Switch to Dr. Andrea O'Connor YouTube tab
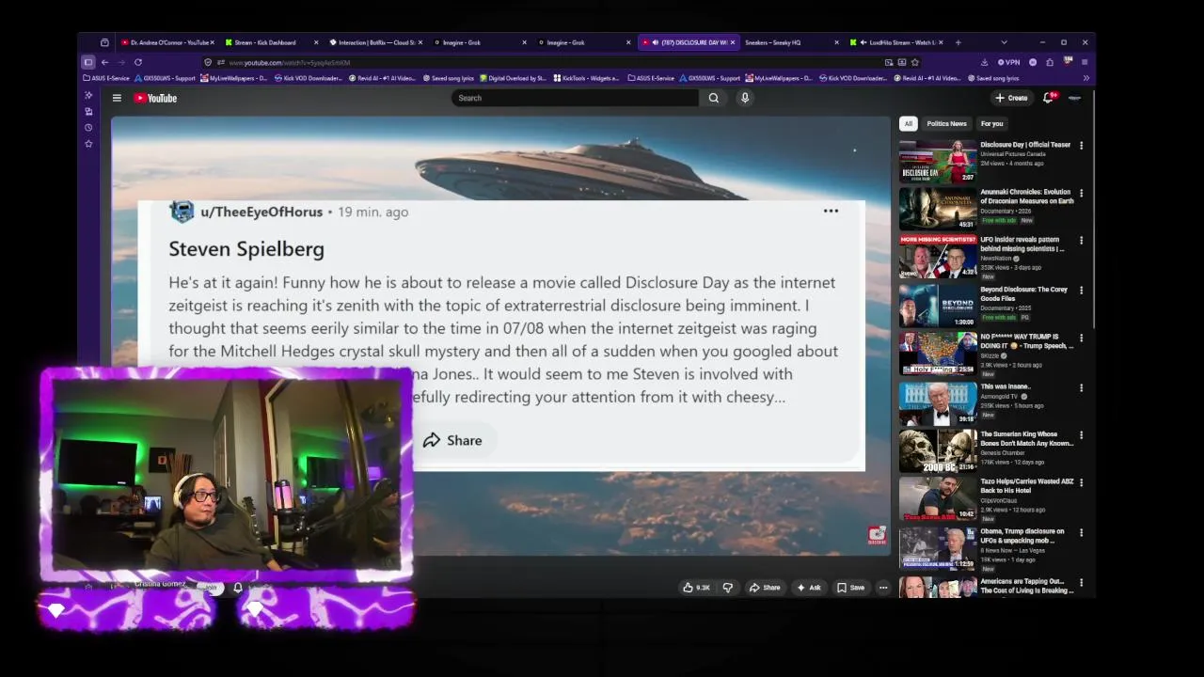The height and width of the screenshot is (677, 1204). [x=166, y=42]
